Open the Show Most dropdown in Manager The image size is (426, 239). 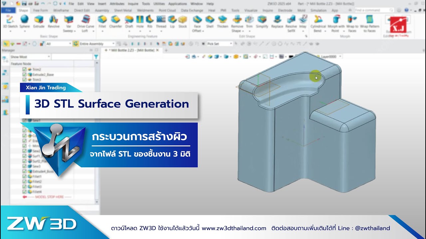30,57
